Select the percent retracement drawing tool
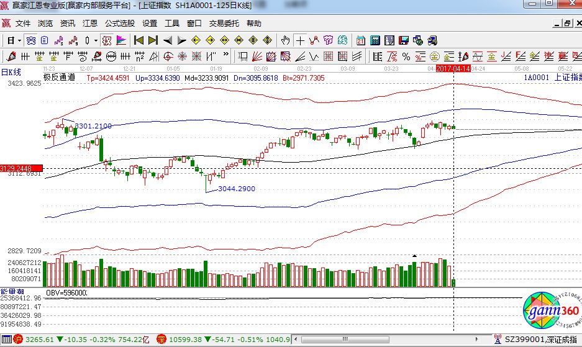The height and width of the screenshot is (347, 582). [x=406, y=56]
